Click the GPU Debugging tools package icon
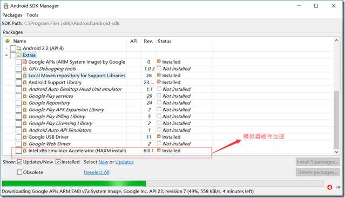 pos(25,69)
